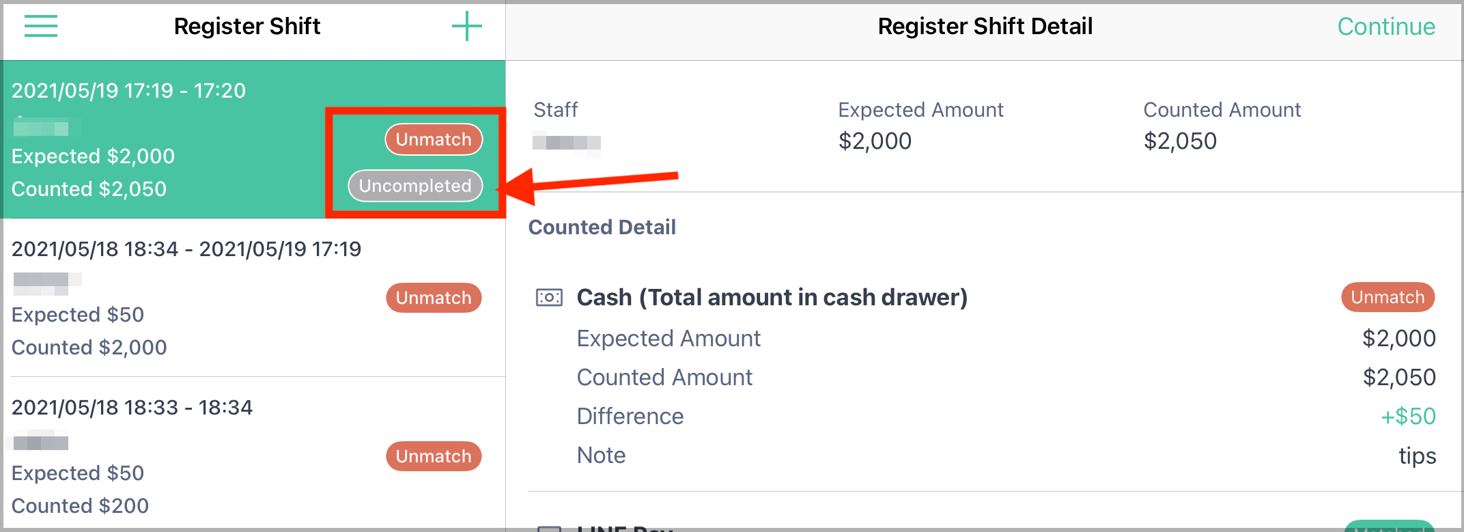Click the Expected Amount $2,000 summary
This screenshot has width=1464, height=532.
pyautogui.click(x=920, y=126)
